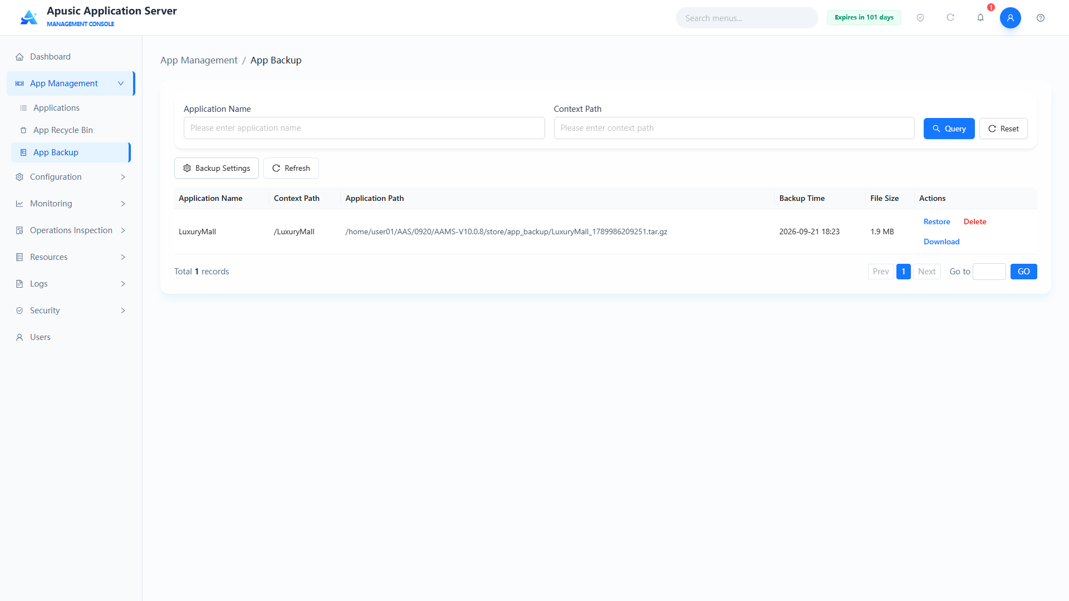Click the Resources icon in sidebar
Viewport: 1069px width, 601px height.
19,257
